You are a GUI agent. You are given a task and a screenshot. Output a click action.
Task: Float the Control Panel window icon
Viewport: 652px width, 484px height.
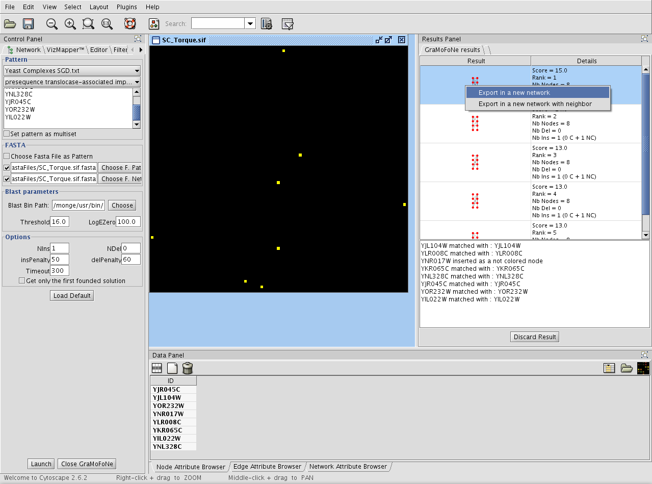pyautogui.click(x=138, y=39)
